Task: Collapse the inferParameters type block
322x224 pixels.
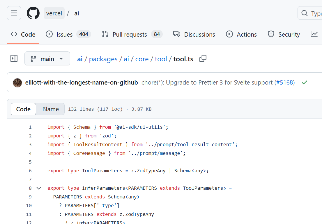Action: point(39,188)
